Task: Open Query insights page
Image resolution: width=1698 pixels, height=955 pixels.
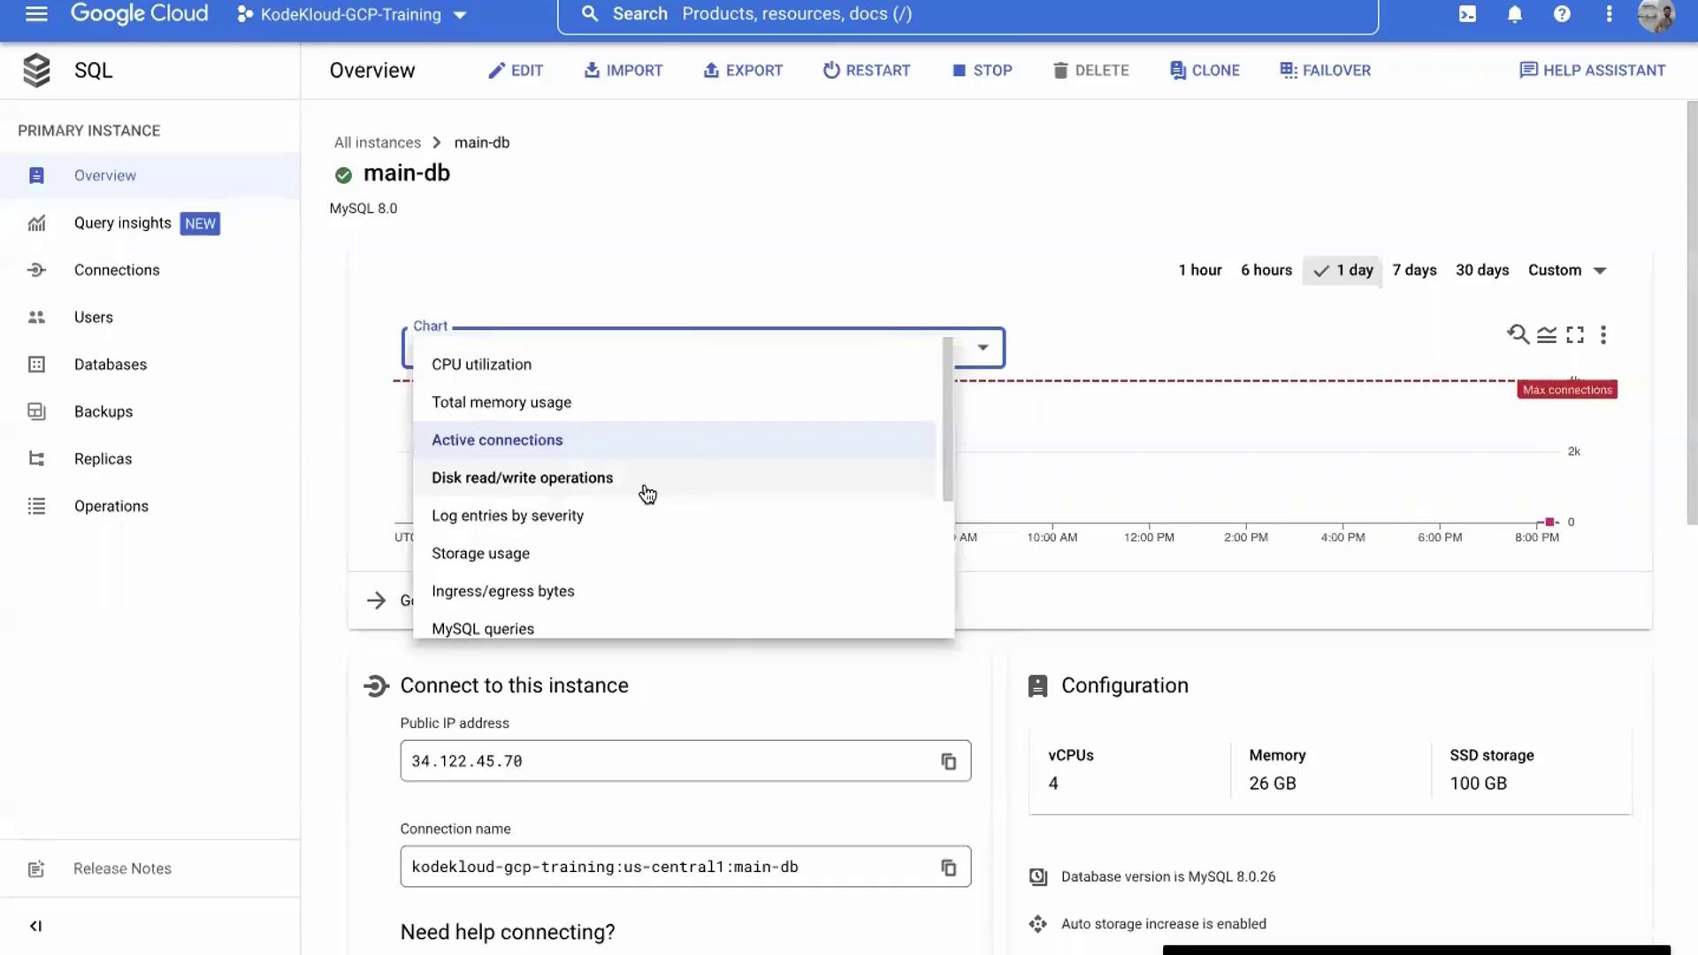Action: pos(149,223)
